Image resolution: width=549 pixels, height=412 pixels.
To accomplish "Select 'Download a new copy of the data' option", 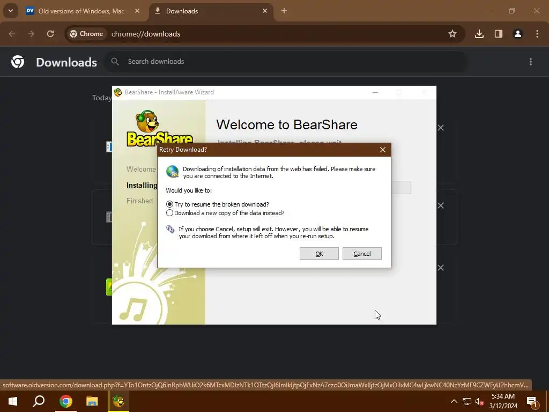I will click(x=225, y=213).
